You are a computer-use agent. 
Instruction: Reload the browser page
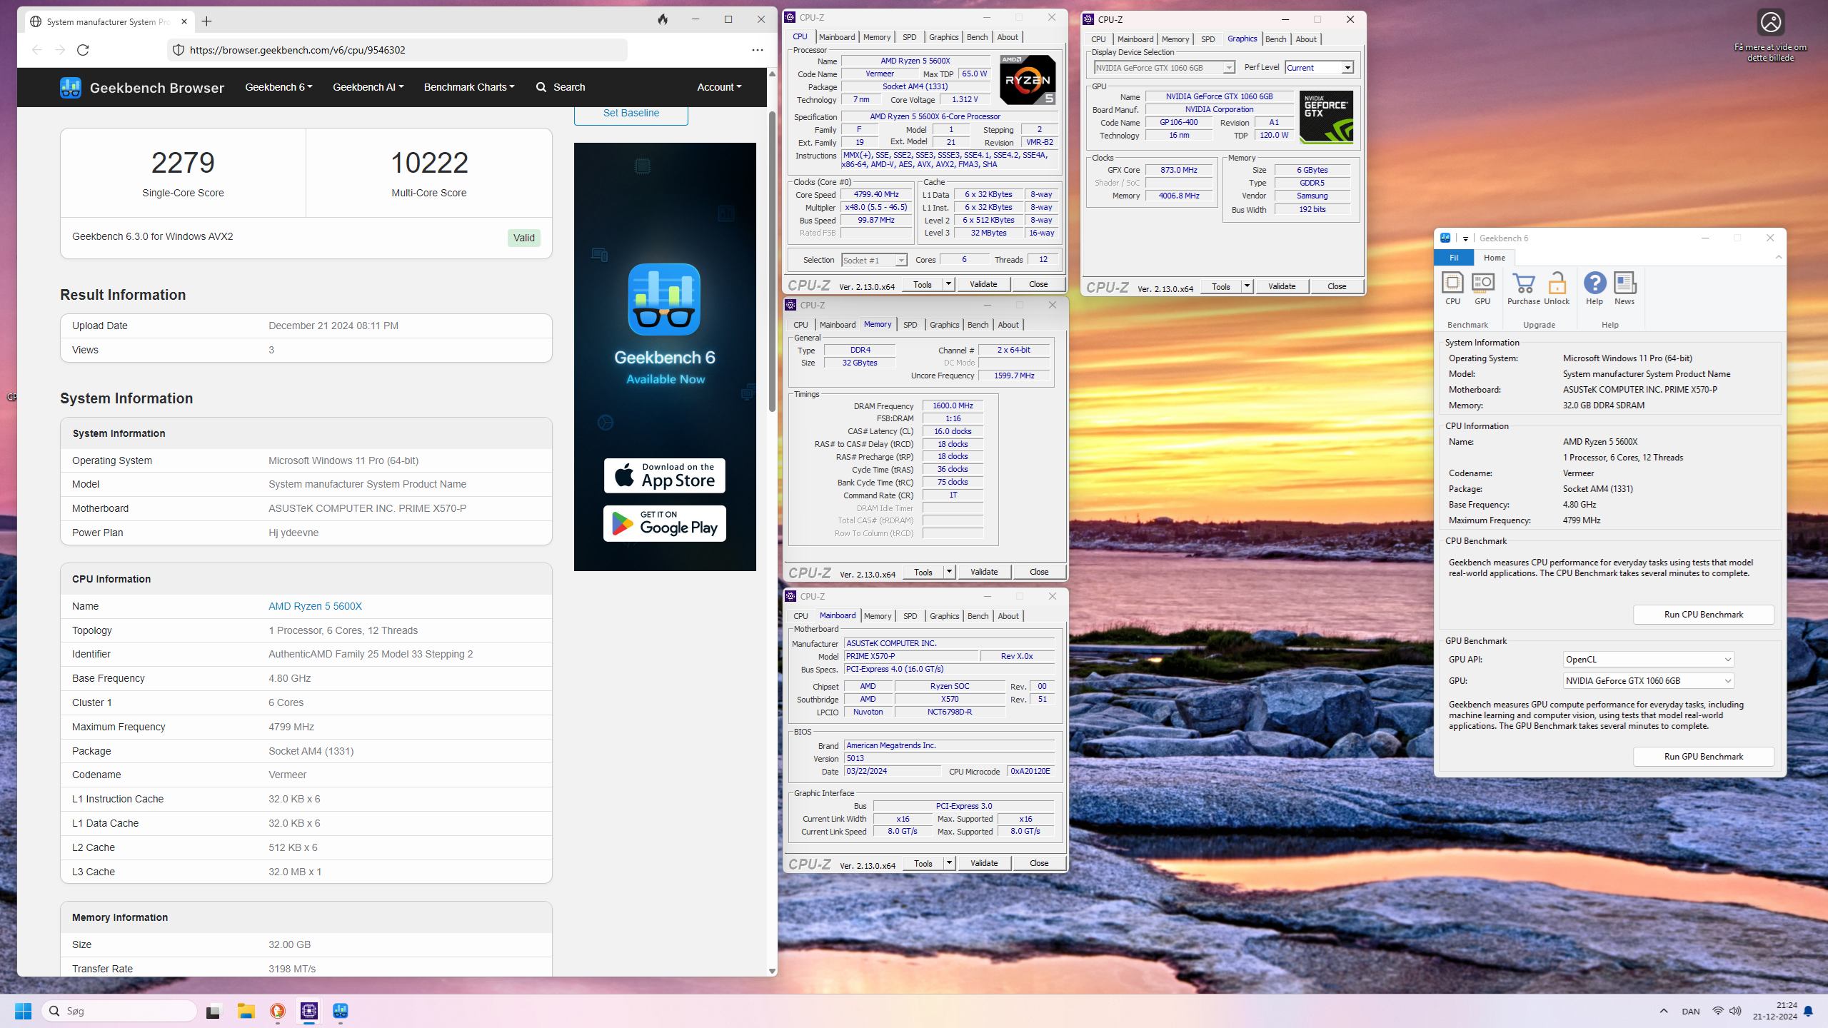pos(83,50)
